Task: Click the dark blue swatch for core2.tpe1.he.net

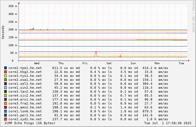Action: [x=6, y=68]
